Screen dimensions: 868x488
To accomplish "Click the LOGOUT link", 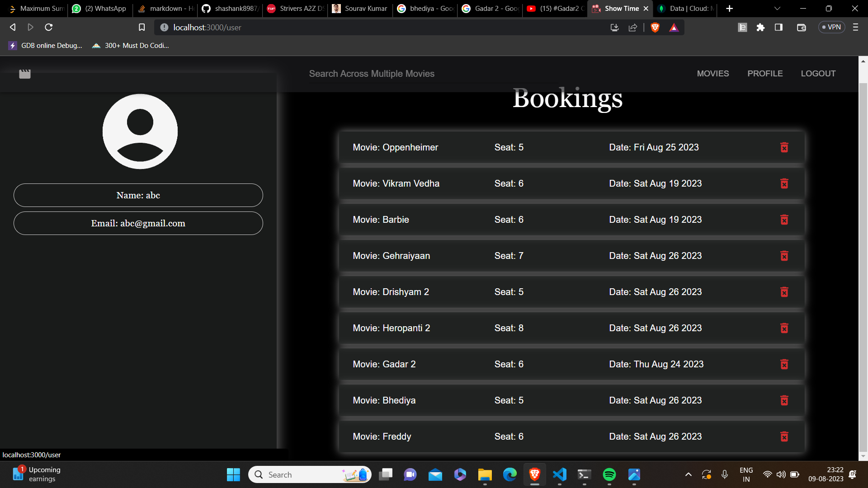I will point(818,74).
